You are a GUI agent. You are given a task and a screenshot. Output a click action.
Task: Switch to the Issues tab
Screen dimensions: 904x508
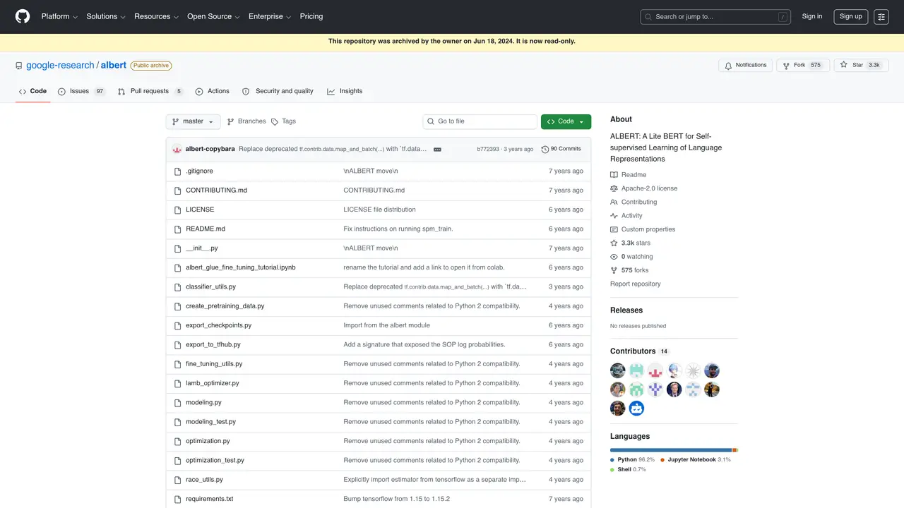pyautogui.click(x=82, y=91)
